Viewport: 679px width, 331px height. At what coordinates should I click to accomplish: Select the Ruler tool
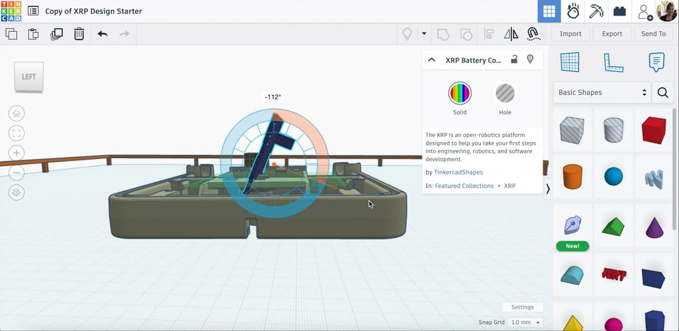[x=613, y=62]
